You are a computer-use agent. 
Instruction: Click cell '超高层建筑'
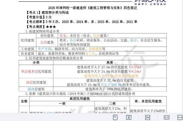[36, 89]
